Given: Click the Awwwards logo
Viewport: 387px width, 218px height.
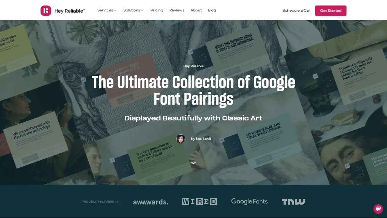Looking at the screenshot, I should 151,202.
